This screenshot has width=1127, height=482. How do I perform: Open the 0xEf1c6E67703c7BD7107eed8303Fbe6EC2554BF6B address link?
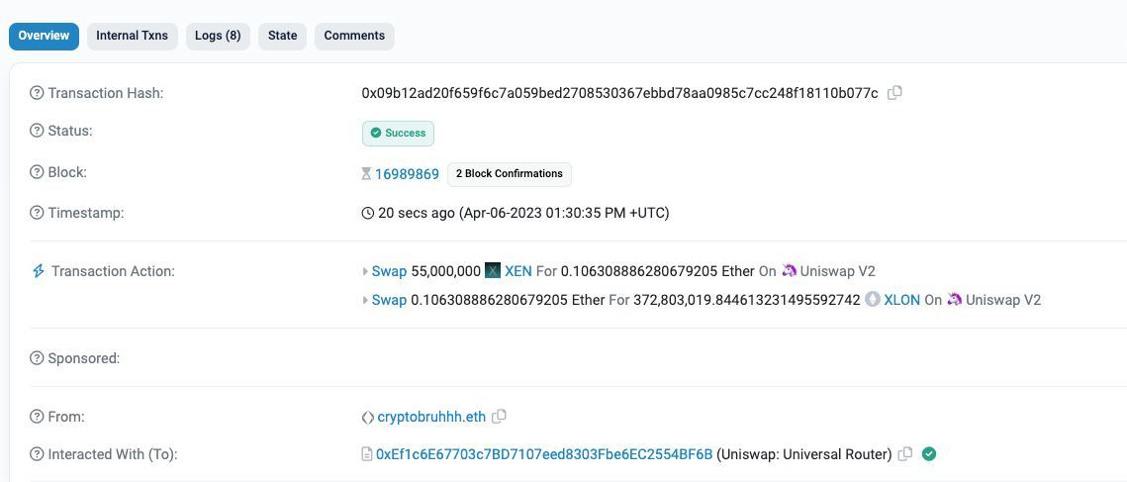point(544,454)
